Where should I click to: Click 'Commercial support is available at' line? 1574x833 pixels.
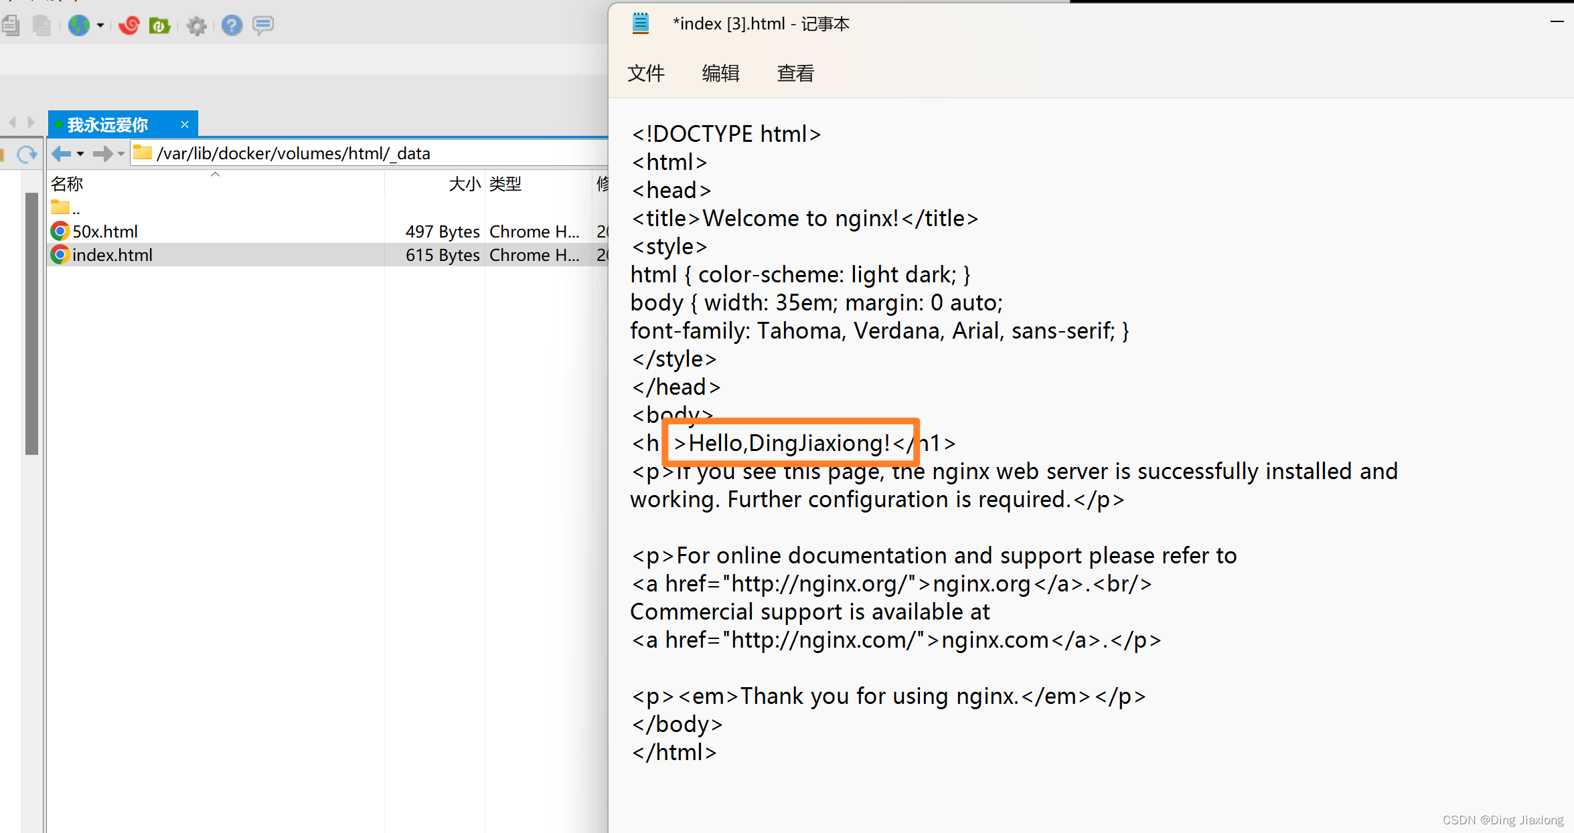pyautogui.click(x=810, y=612)
